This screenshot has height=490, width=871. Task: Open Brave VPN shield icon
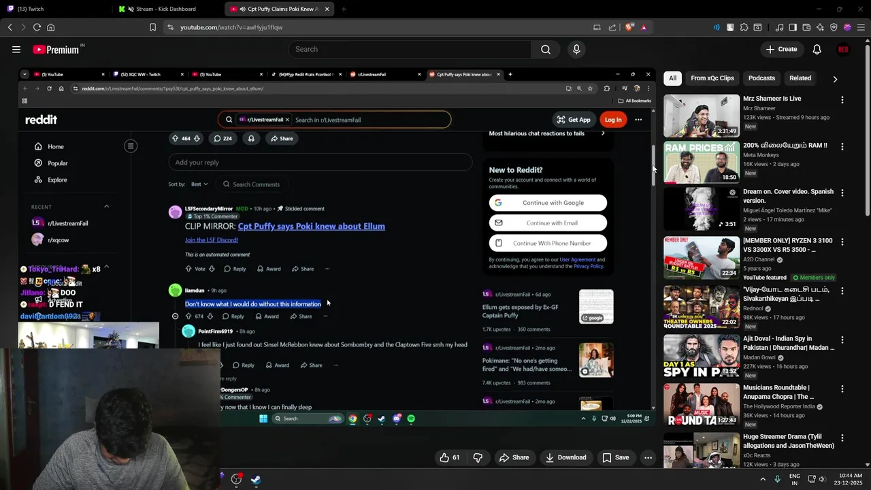[x=834, y=27]
